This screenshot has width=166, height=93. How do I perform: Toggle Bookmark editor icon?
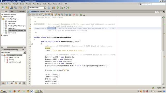63,15
